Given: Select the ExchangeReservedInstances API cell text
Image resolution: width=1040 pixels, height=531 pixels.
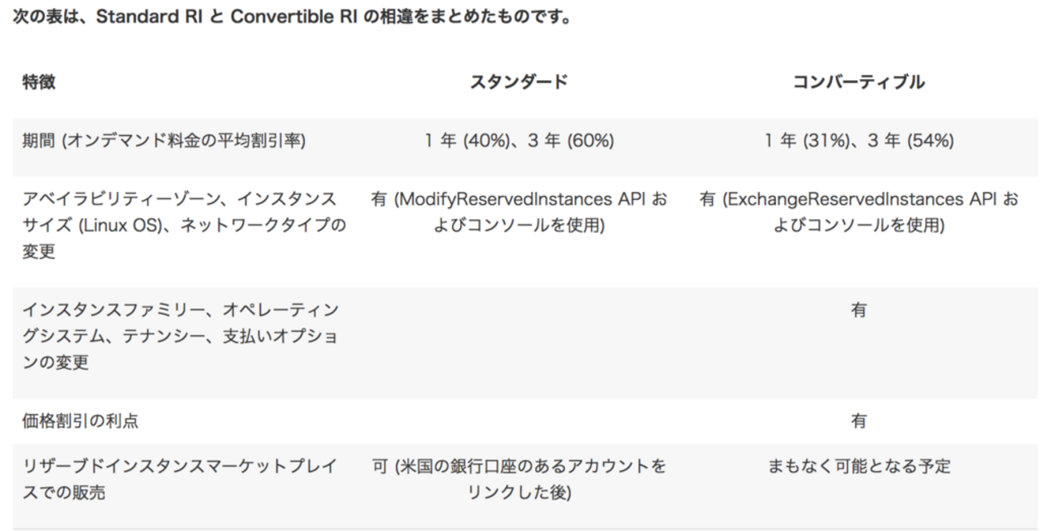Looking at the screenshot, I should (858, 212).
